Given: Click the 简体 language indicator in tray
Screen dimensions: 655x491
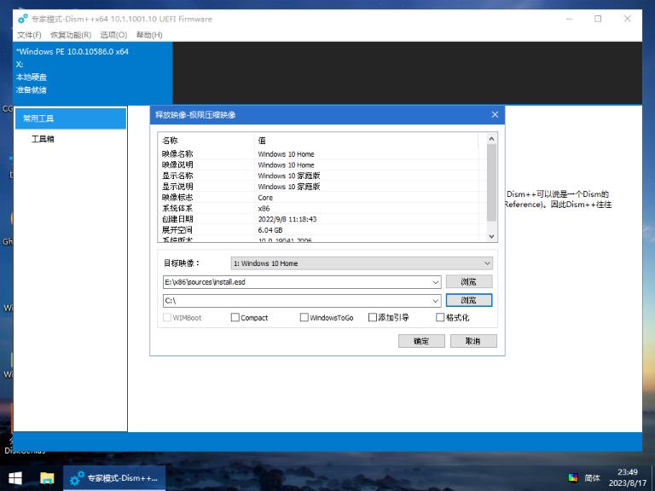Looking at the screenshot, I should click(x=593, y=477).
